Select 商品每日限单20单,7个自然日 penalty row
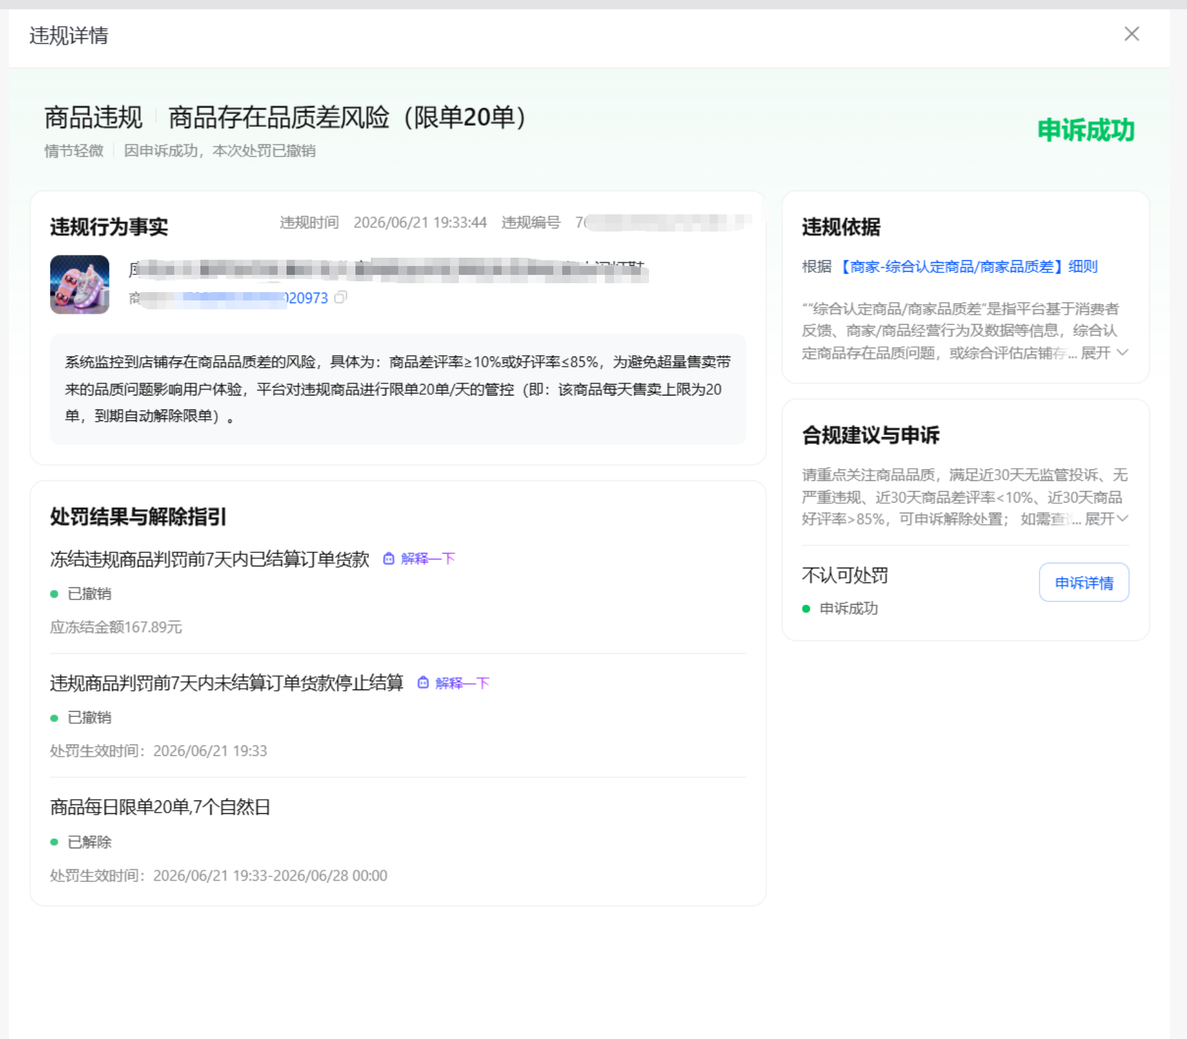 (x=160, y=807)
